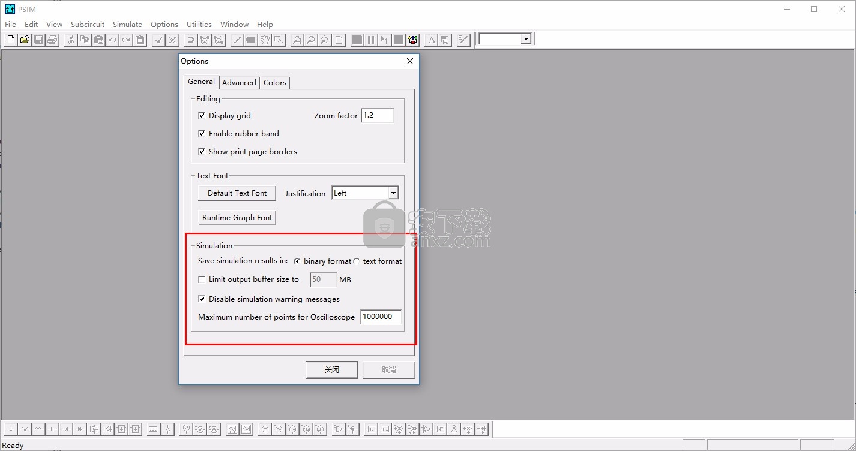The width and height of the screenshot is (856, 451).
Task: Open the Help menu
Action: click(265, 24)
